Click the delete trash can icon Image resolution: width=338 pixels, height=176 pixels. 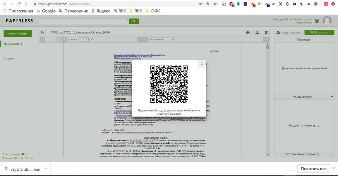pyautogui.click(x=266, y=32)
